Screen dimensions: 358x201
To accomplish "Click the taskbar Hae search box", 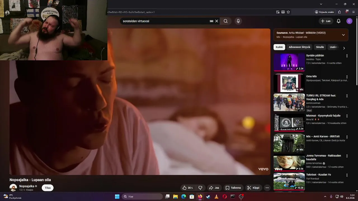I will point(143,197).
